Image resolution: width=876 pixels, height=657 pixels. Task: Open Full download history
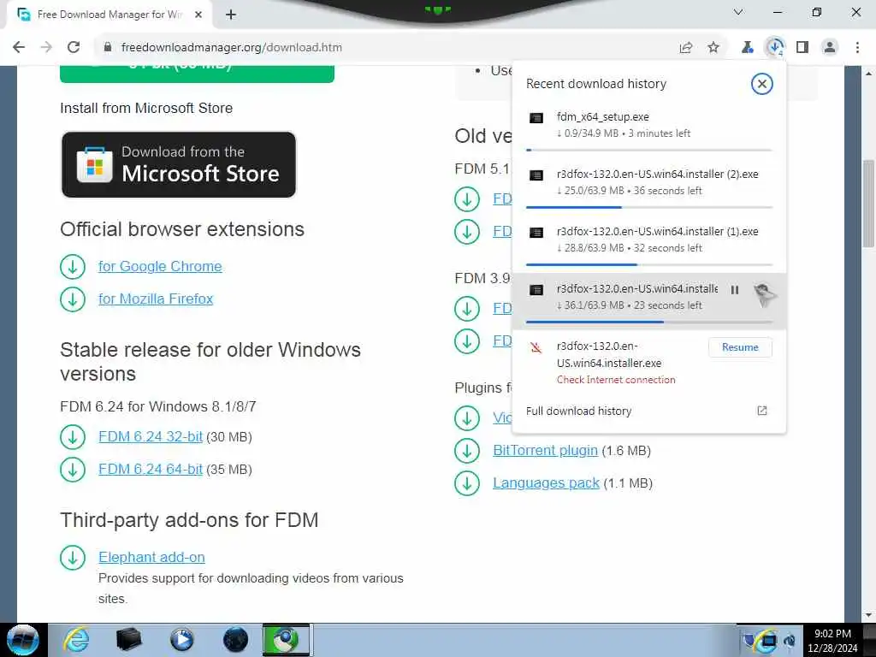click(579, 411)
